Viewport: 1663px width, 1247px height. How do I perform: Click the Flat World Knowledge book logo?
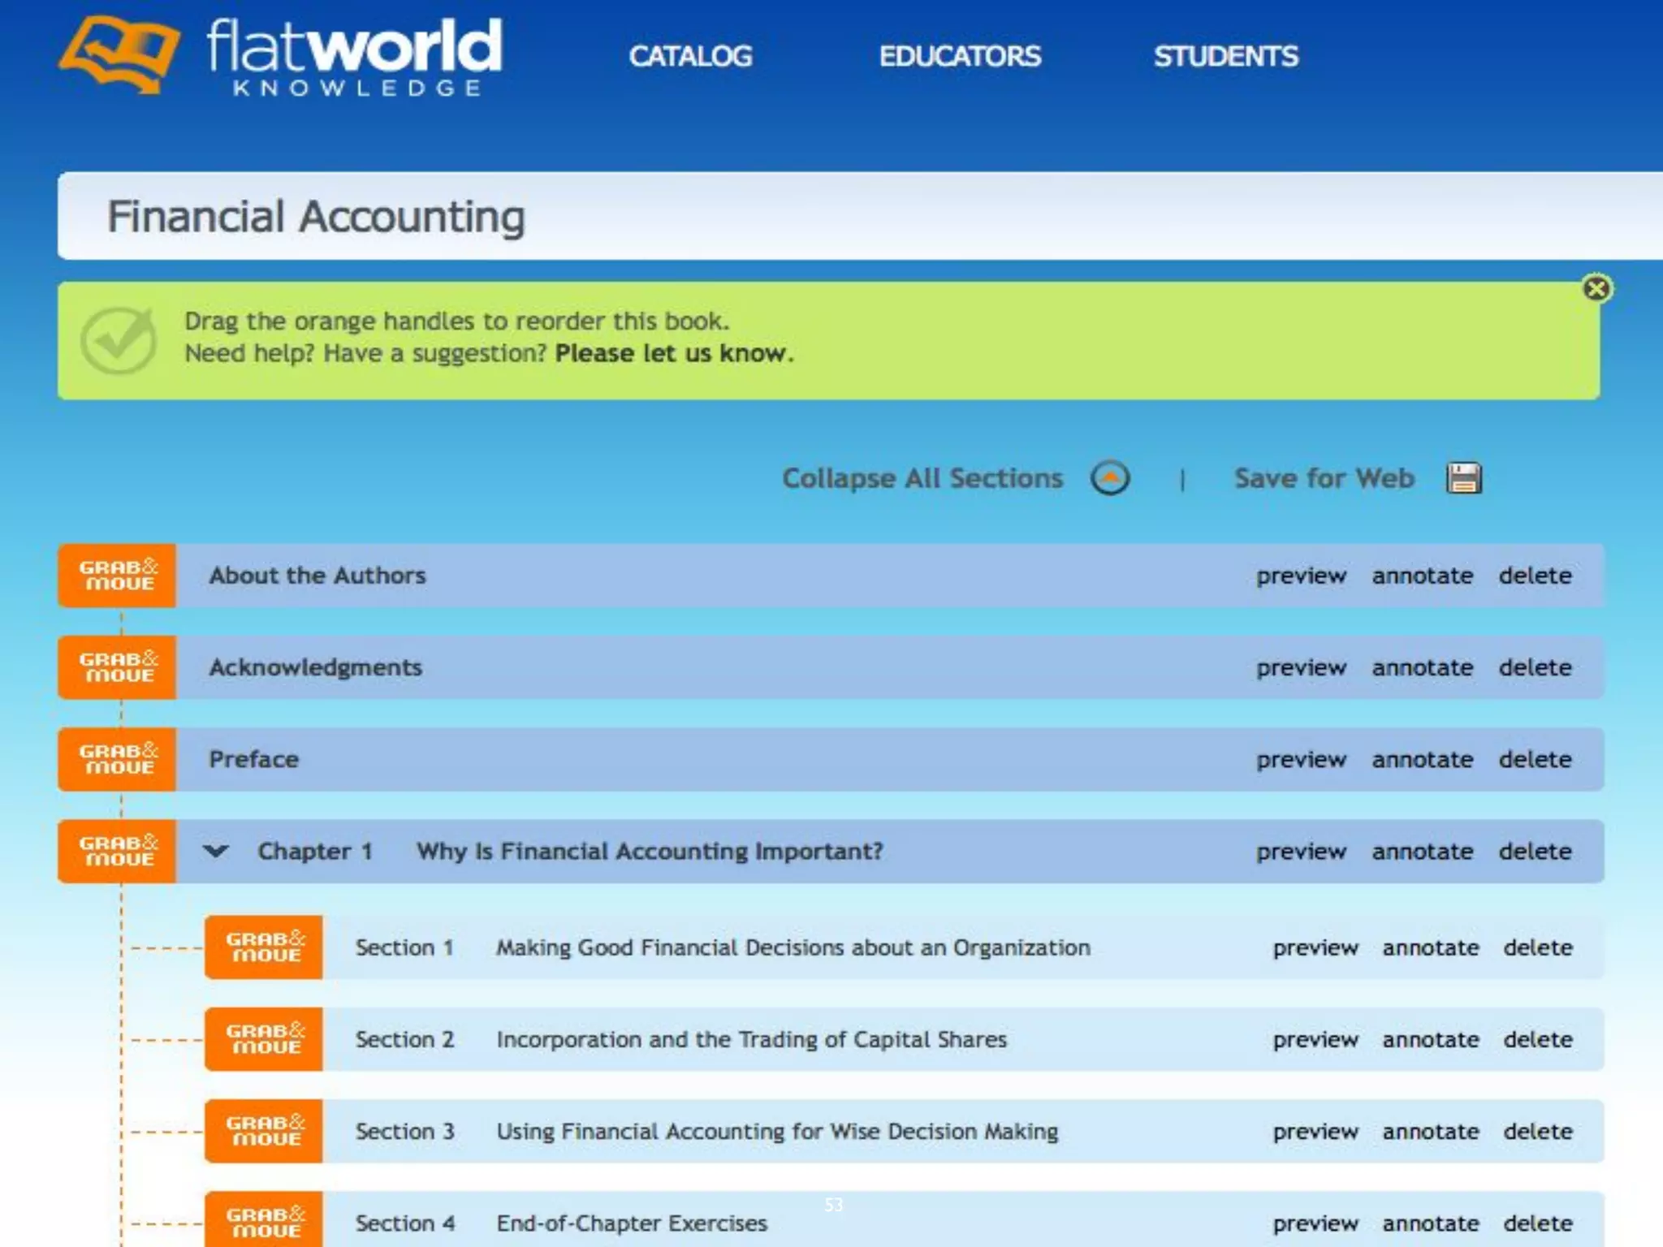tap(119, 55)
